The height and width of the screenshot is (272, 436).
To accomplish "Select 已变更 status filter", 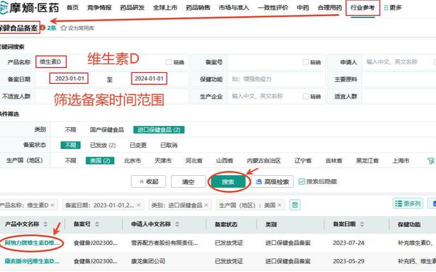I will pyautogui.click(x=138, y=145).
